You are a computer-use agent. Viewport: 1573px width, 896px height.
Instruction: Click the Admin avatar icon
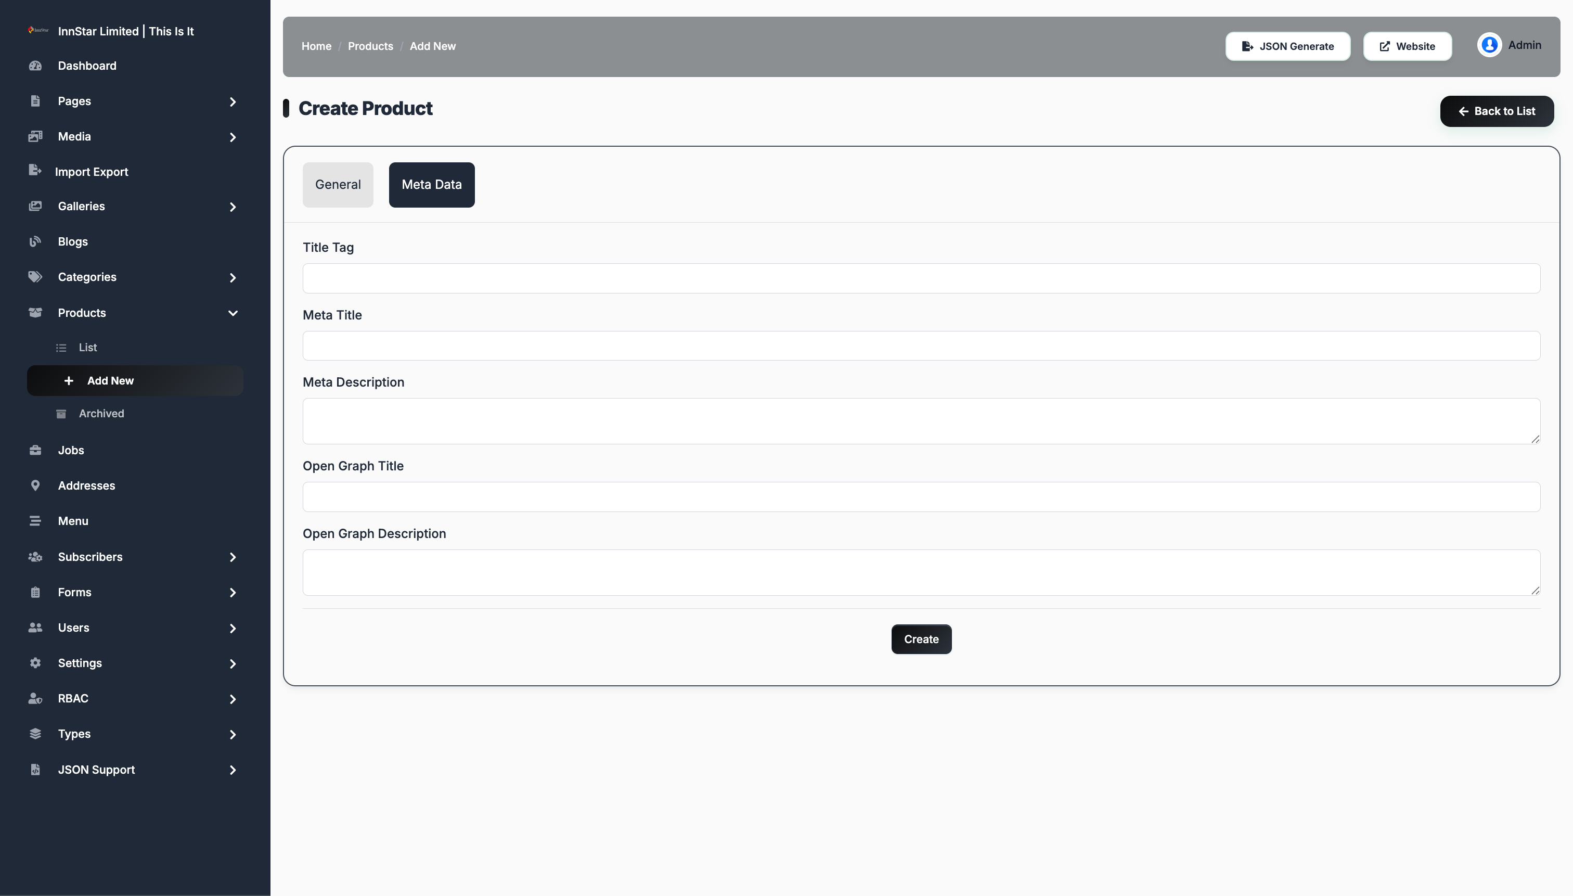[1489, 45]
